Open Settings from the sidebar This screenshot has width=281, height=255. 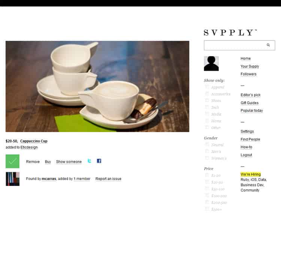click(x=247, y=132)
